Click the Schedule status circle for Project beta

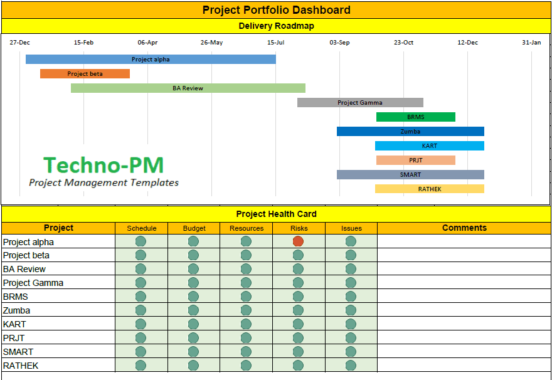click(141, 255)
